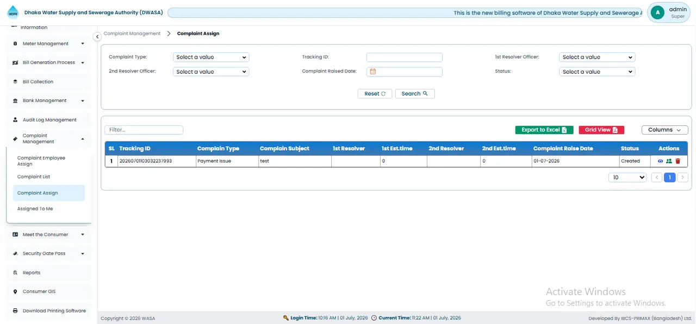
Task: Collapse the Complaint Management menu arrow
Action: click(83, 139)
